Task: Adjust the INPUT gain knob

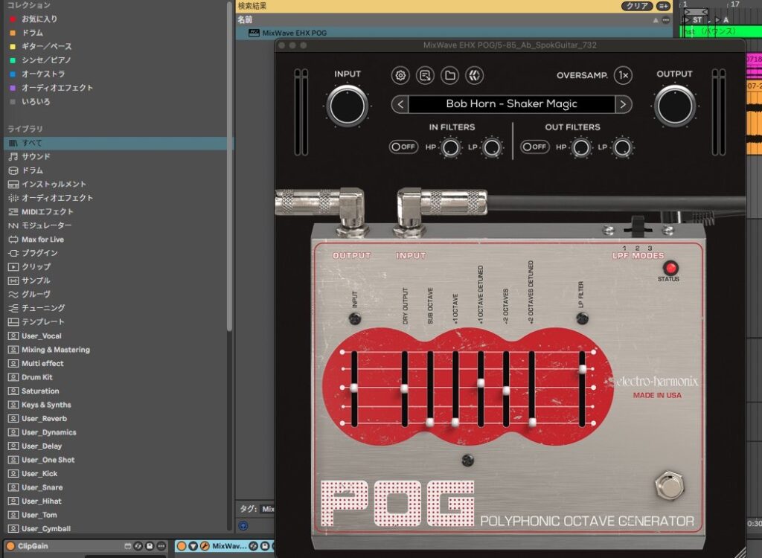Action: (x=347, y=106)
